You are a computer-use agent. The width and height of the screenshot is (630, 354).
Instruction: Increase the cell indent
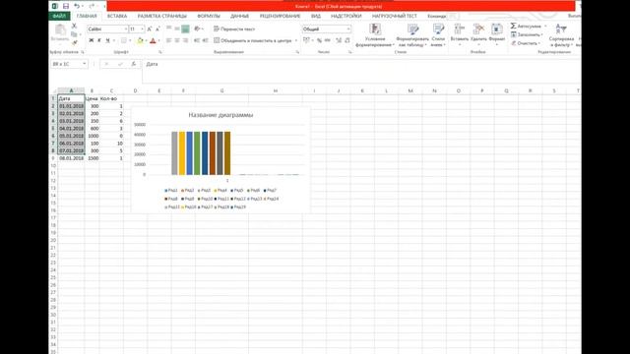(x=206, y=40)
